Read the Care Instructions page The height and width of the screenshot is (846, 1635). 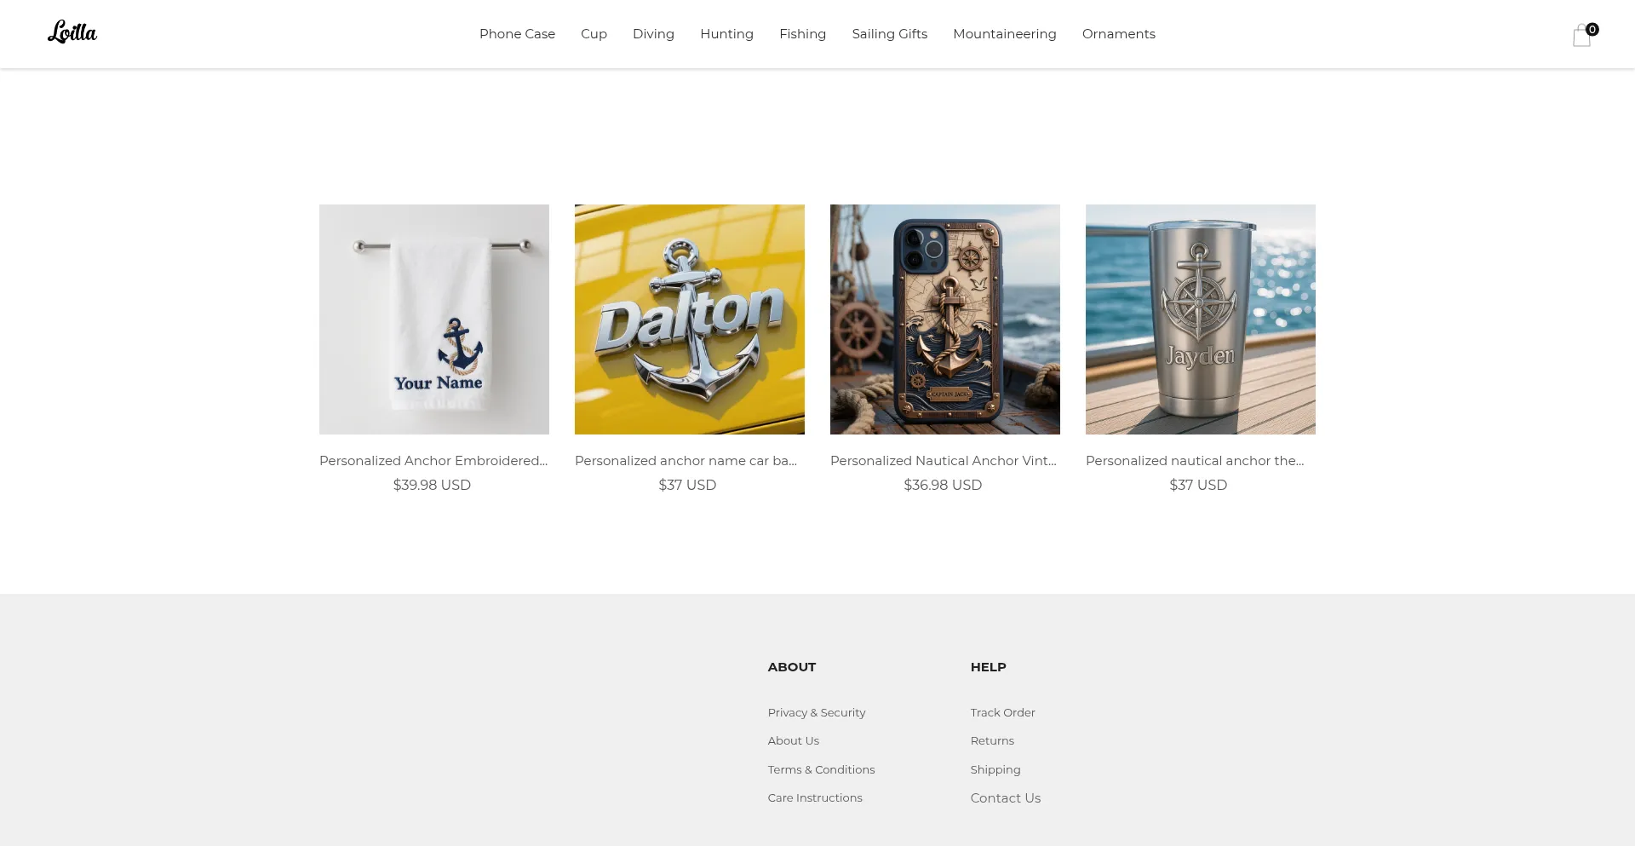(x=814, y=797)
